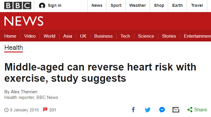211x117 pixels.
Task: Go to the Stories news section
Action: pos(169,36)
